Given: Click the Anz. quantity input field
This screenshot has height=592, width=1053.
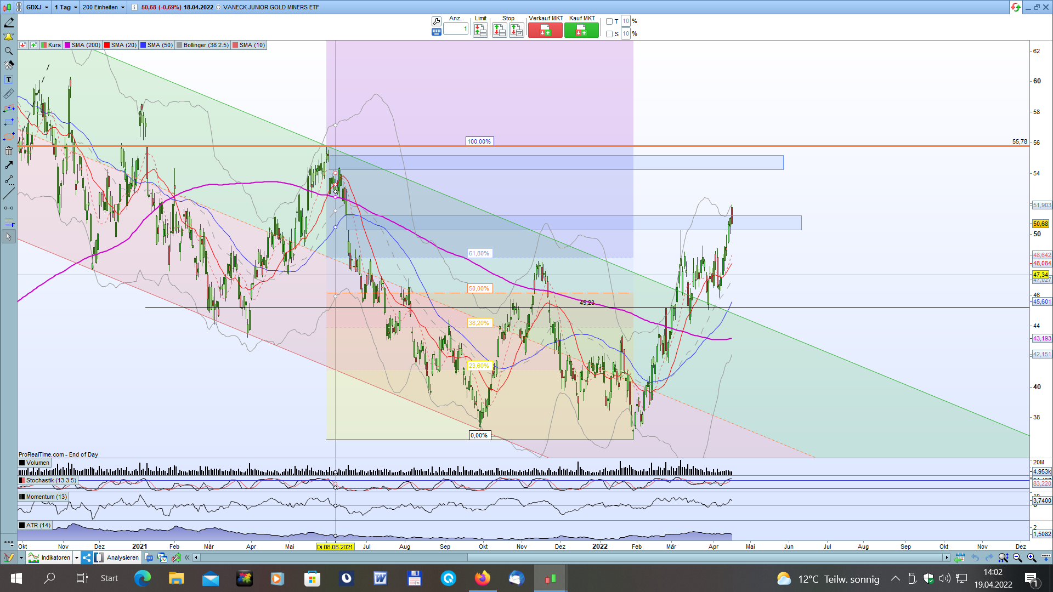Looking at the screenshot, I should (x=456, y=29).
